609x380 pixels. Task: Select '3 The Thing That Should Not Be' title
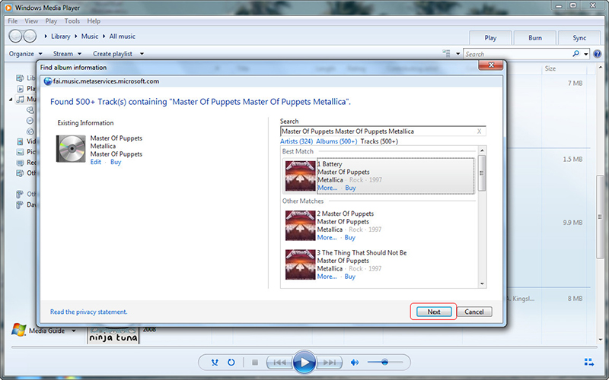tap(362, 253)
